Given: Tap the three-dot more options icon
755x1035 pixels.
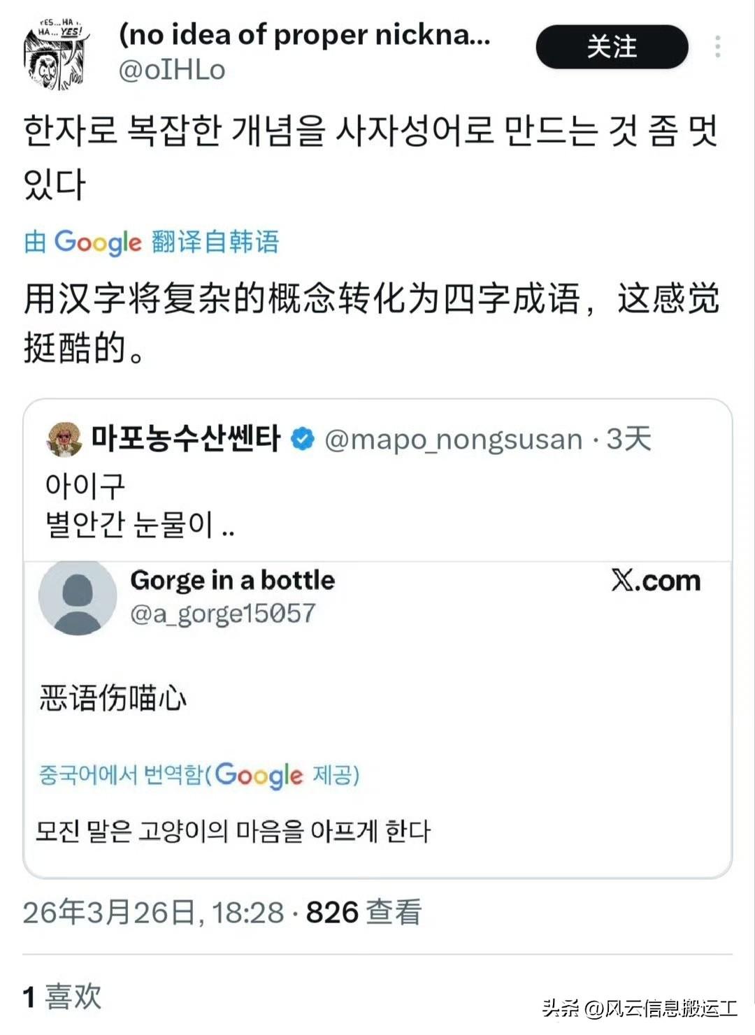Looking at the screenshot, I should 717,47.
